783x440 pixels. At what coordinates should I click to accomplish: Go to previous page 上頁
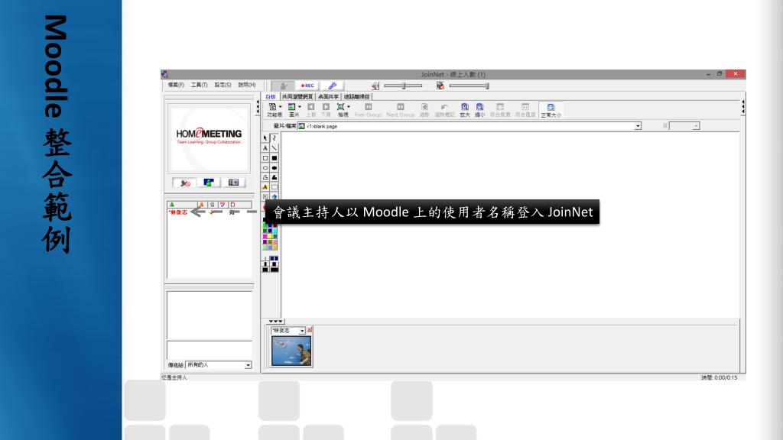310,110
